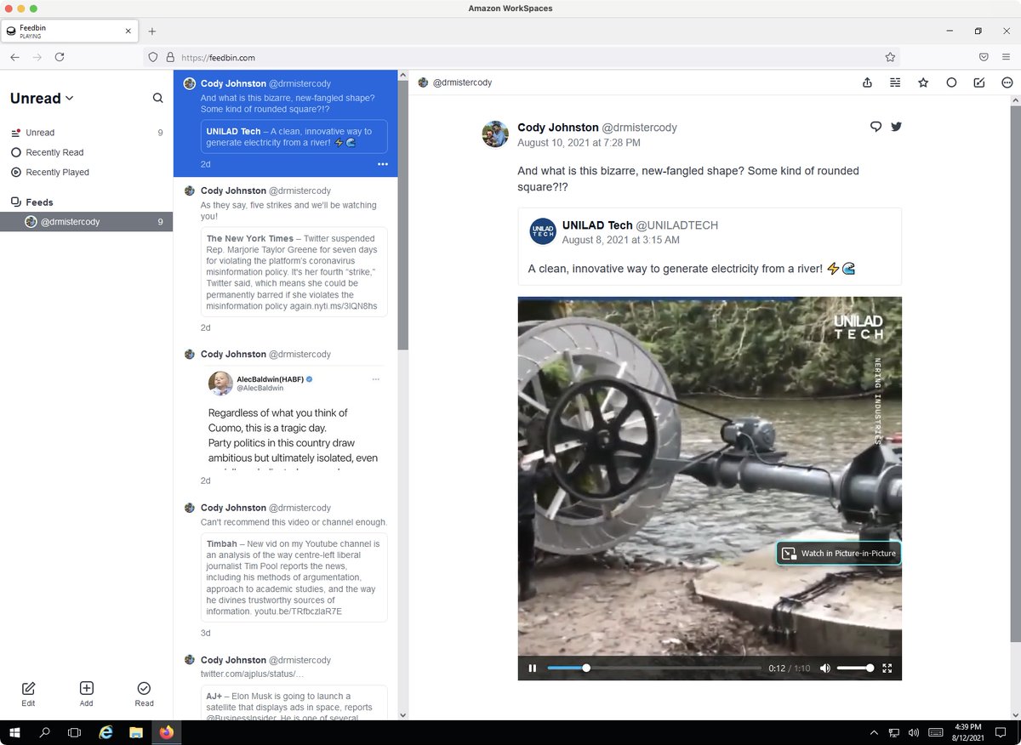Open Pocket save icon in browser toolbar
Image resolution: width=1021 pixels, height=745 pixels.
coord(984,57)
